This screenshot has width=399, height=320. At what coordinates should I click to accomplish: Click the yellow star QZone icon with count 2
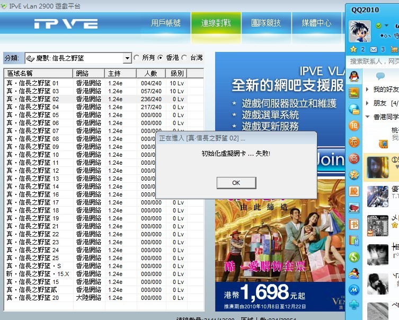353,49
